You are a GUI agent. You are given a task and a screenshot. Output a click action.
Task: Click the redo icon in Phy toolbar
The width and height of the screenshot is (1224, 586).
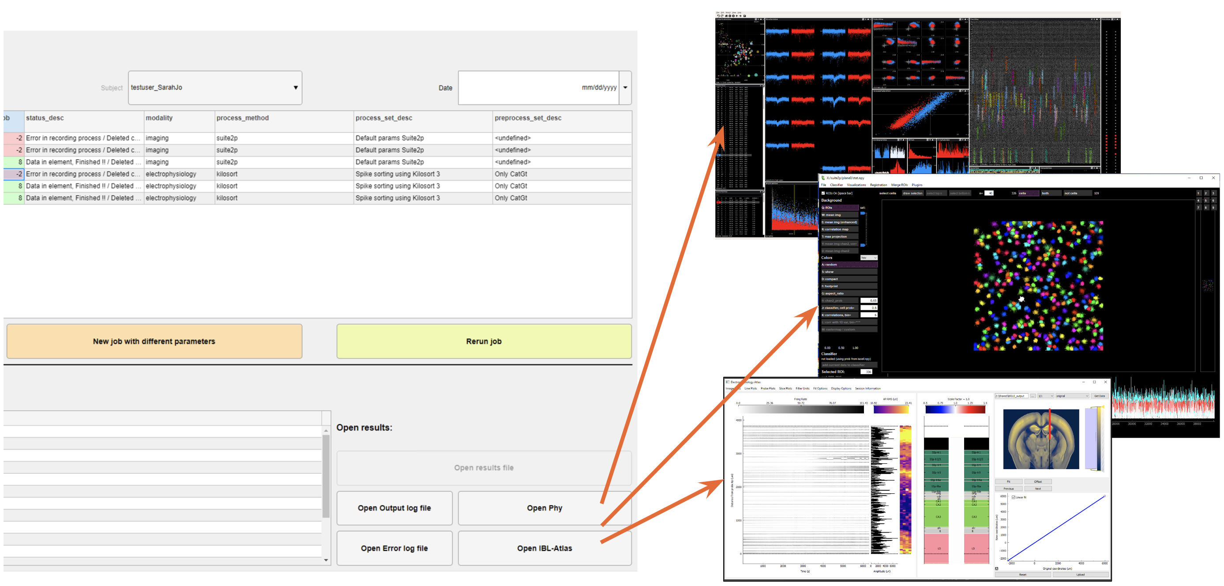722,16
